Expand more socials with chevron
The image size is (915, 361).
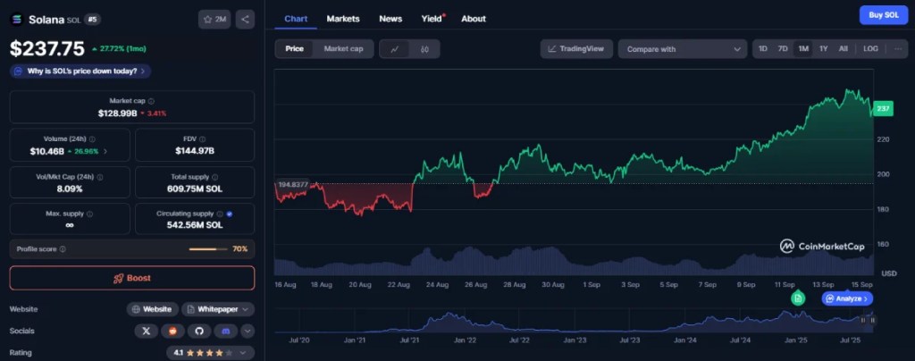(x=248, y=331)
